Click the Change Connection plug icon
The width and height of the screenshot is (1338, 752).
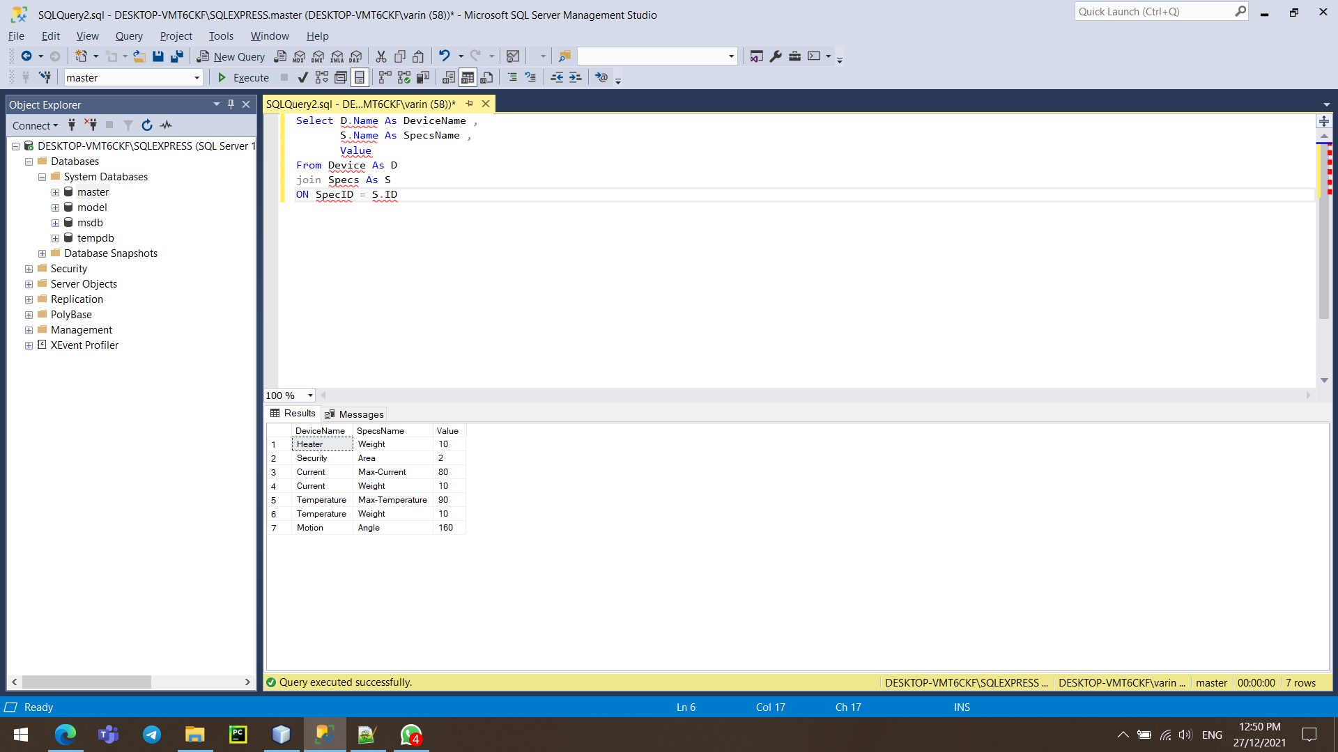[x=45, y=77]
